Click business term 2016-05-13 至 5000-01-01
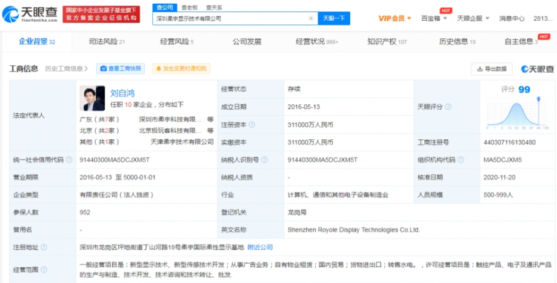 click(x=118, y=177)
